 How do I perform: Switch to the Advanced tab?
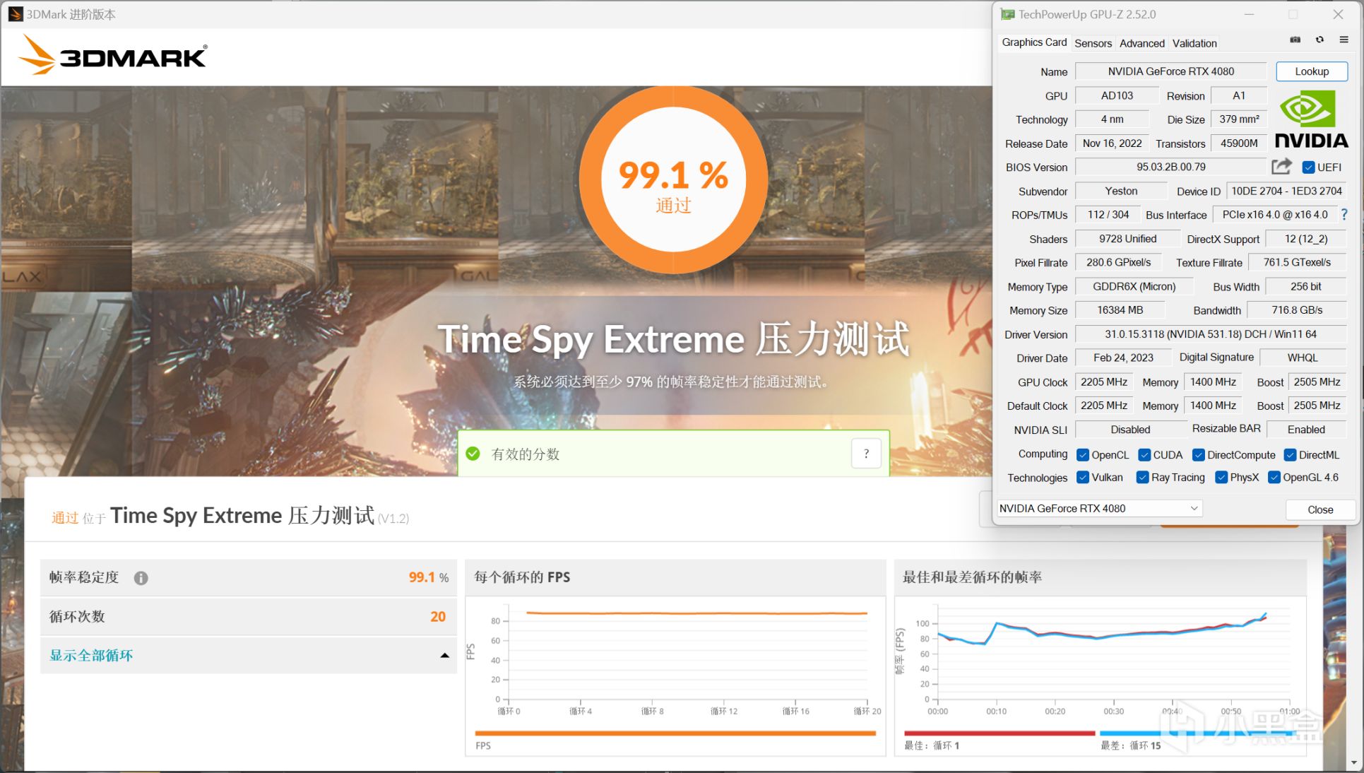(1141, 43)
